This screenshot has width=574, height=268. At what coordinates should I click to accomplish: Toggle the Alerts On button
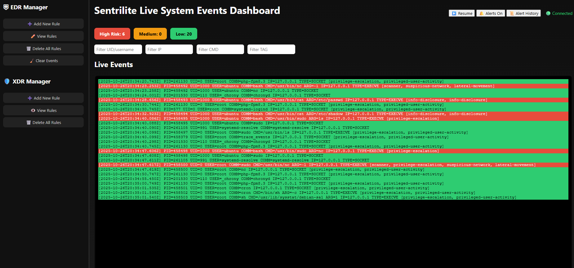(x=491, y=13)
